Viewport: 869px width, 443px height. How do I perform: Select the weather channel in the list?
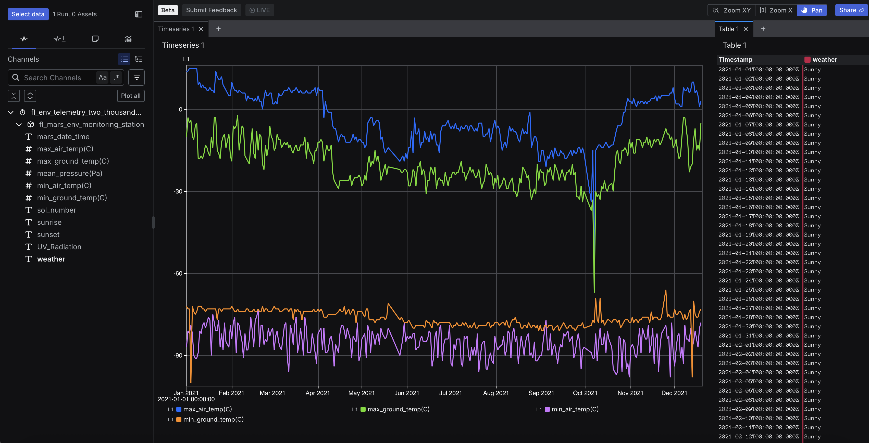point(51,259)
